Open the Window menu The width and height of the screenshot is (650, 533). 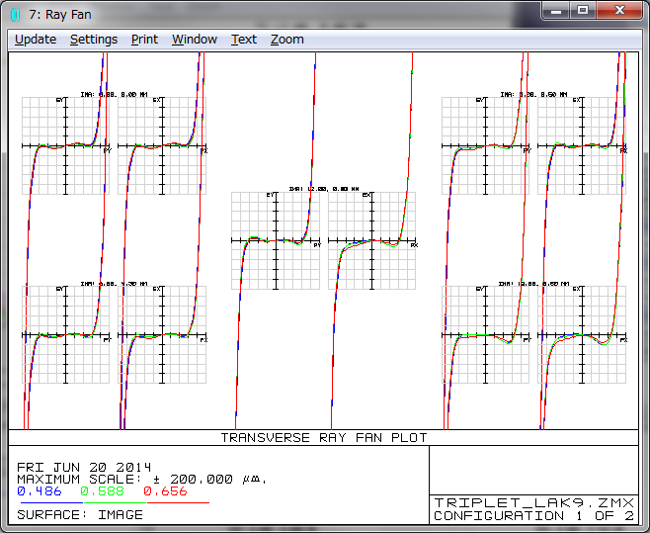pos(195,40)
